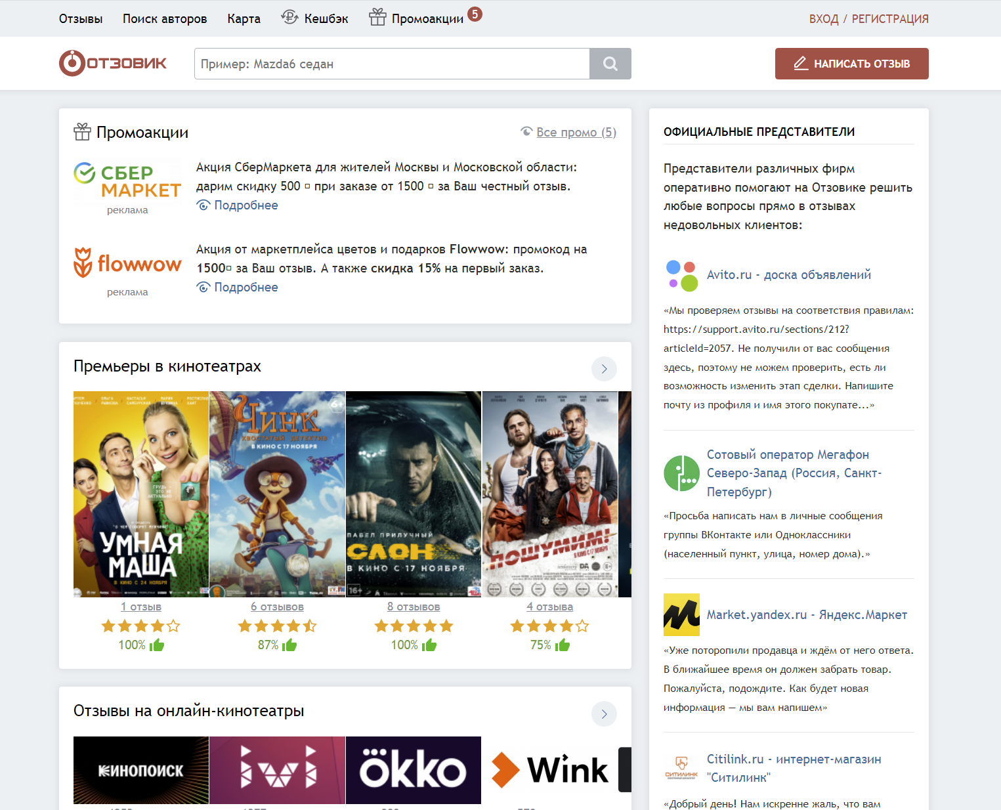The width and height of the screenshot is (1001, 810).
Task: Open the Пошумим movie poster
Action: (x=550, y=494)
